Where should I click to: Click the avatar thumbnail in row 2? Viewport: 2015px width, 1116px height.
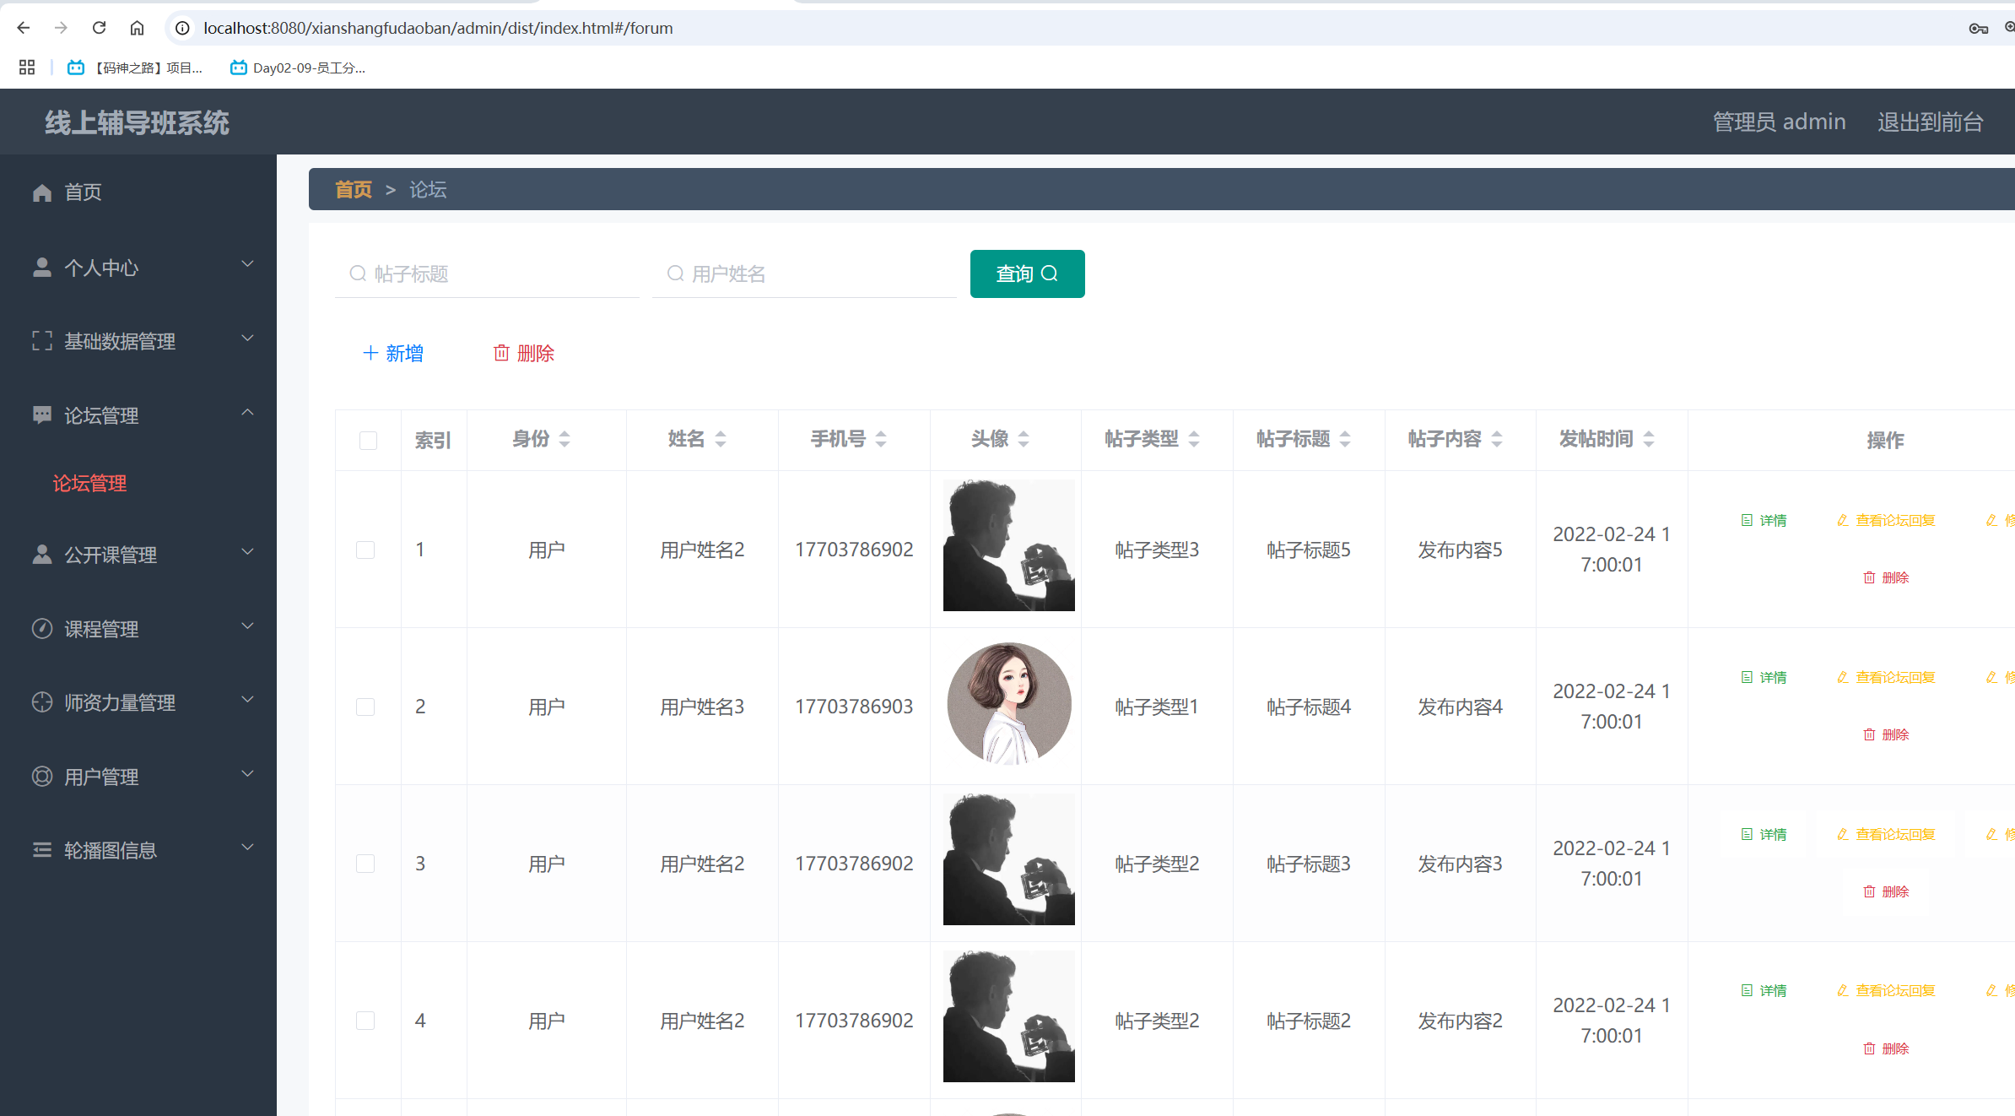pyautogui.click(x=1009, y=704)
